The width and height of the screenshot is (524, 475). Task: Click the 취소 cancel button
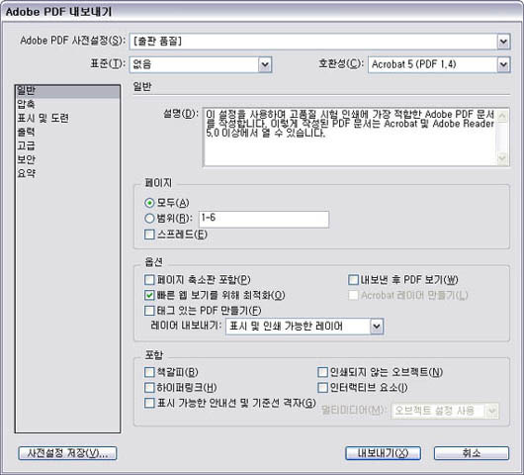472,453
